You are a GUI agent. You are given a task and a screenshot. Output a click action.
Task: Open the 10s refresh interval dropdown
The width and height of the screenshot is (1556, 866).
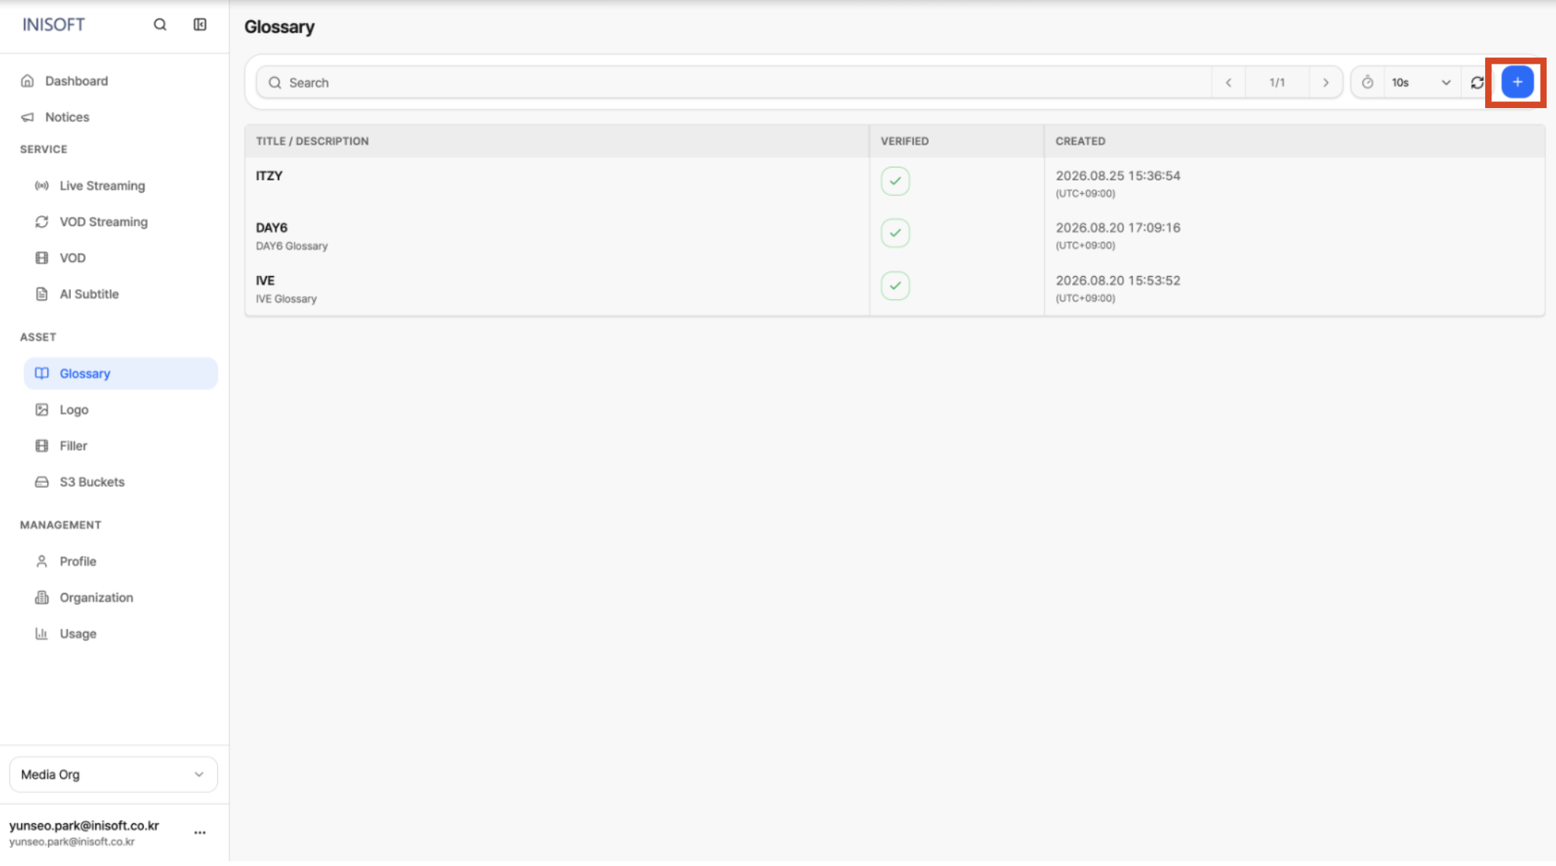[x=1421, y=82]
